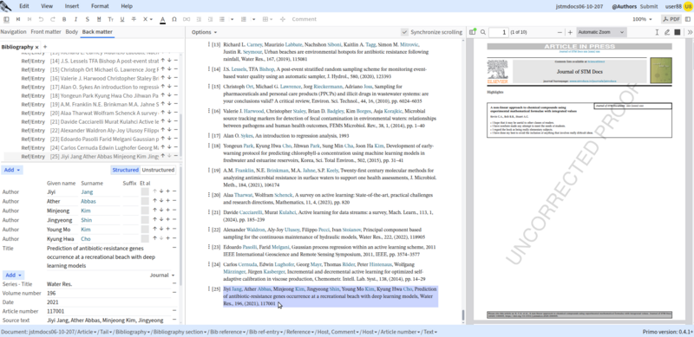The width and height of the screenshot is (694, 337).
Task: Click the bulleted list icon in toolbar
Action: pyautogui.click(x=222, y=19)
